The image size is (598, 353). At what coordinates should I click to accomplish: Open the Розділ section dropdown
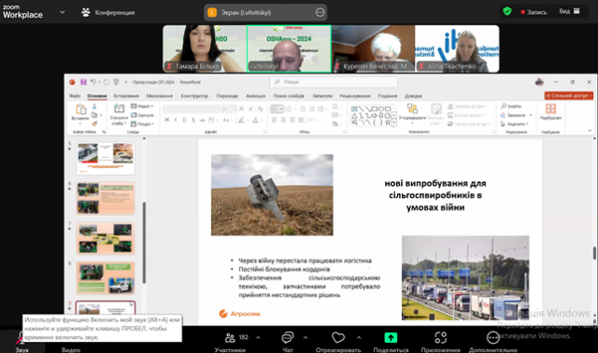click(x=142, y=124)
